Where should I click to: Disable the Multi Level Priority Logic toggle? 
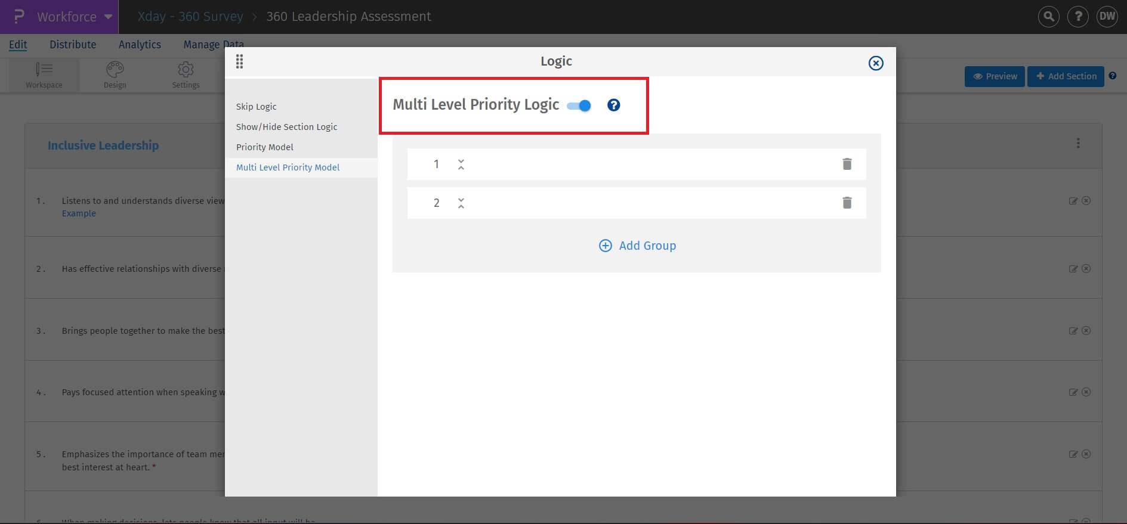point(579,106)
